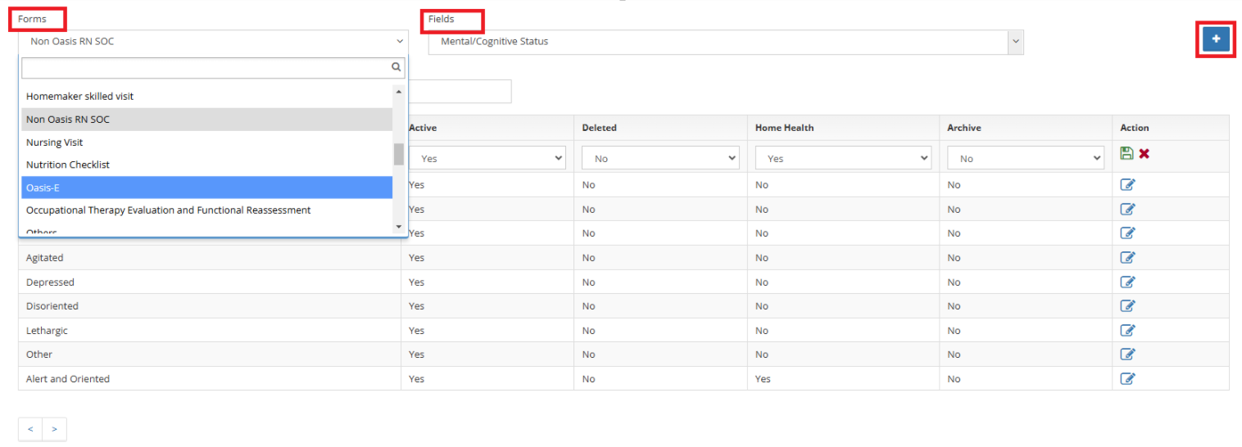1242x447 pixels.
Task: Save the new row with green disk icon
Action: point(1127,153)
